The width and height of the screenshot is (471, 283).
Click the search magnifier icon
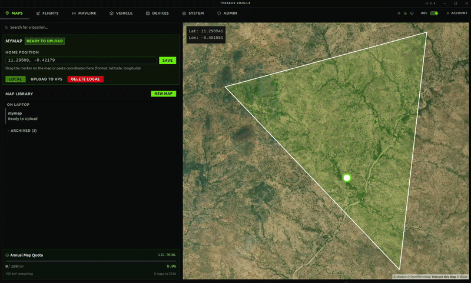point(6,27)
